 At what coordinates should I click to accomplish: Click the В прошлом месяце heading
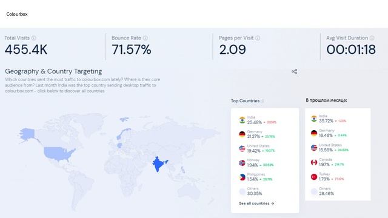coord(326,100)
